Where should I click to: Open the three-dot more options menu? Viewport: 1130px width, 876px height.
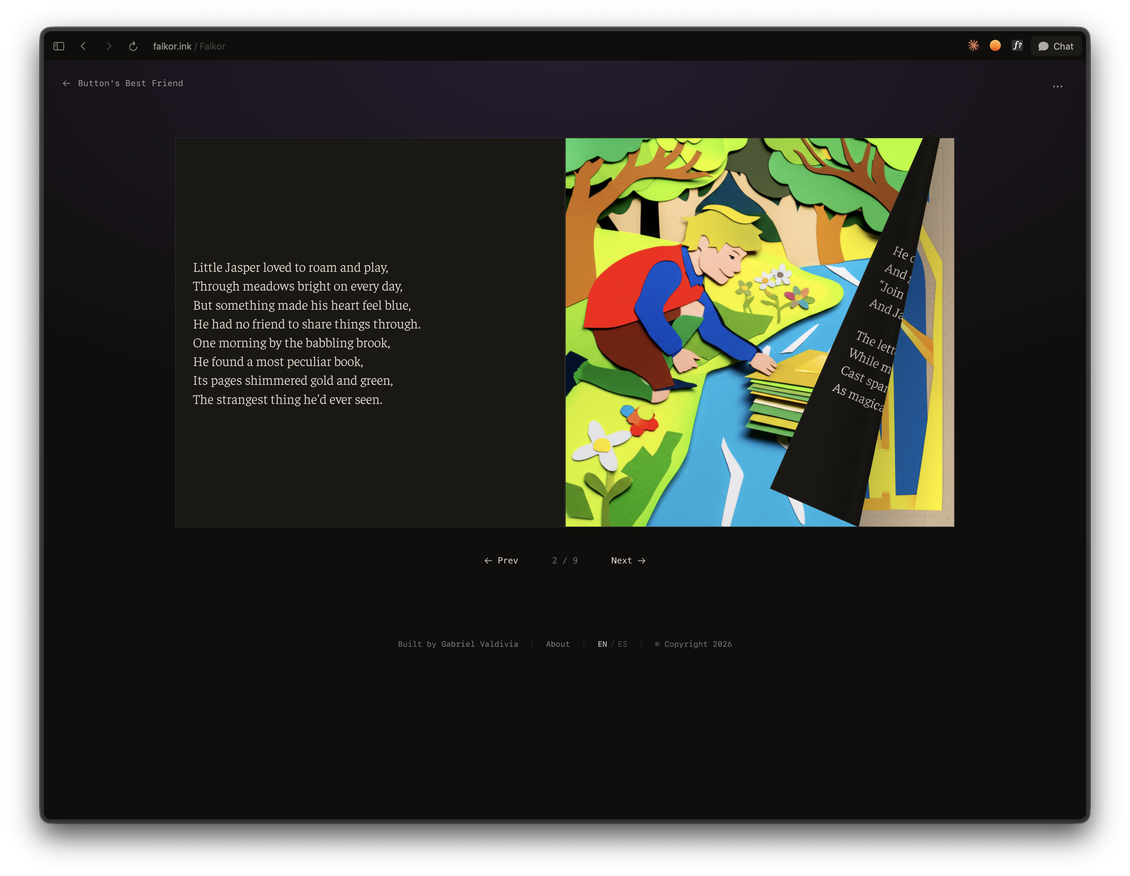coord(1057,86)
